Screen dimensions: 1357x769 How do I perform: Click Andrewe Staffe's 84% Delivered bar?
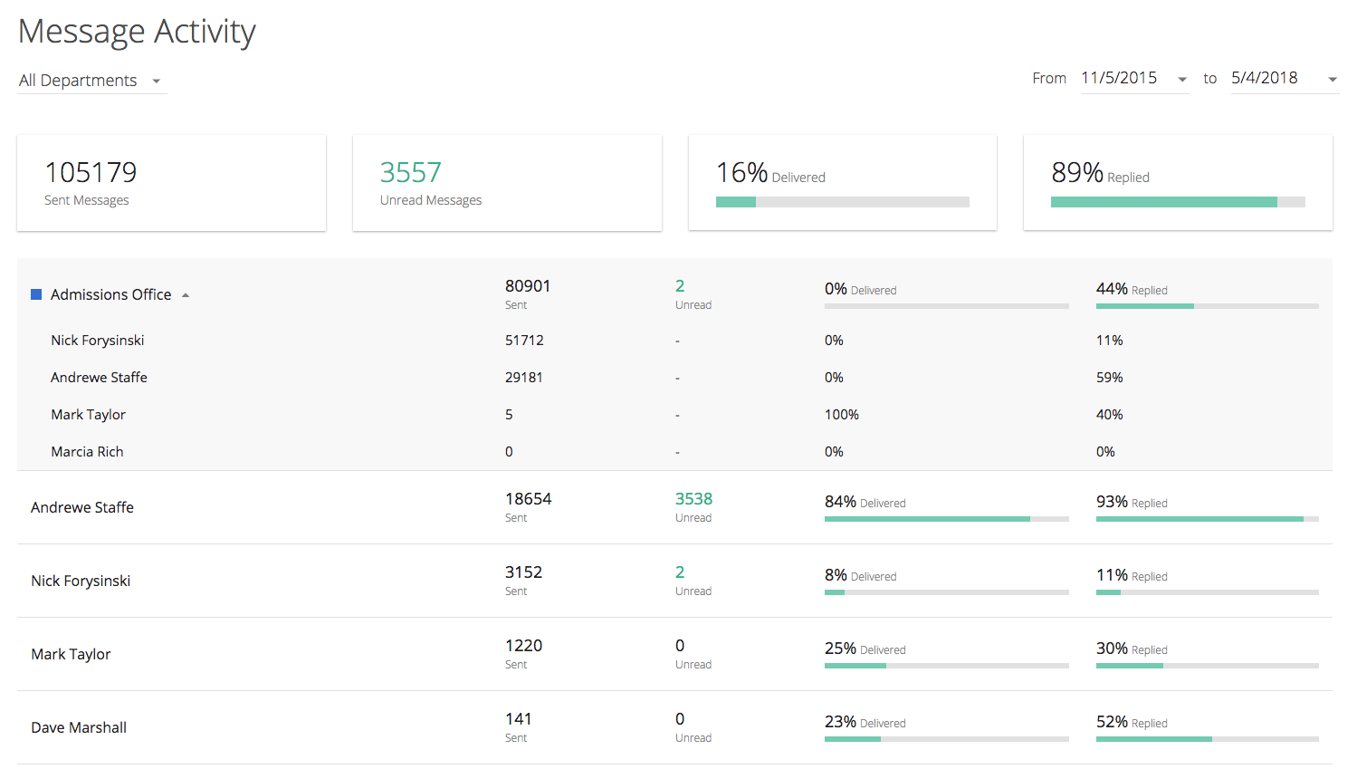946,519
